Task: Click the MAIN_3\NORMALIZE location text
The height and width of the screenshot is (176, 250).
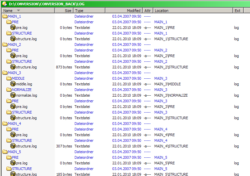Action: point(171,95)
